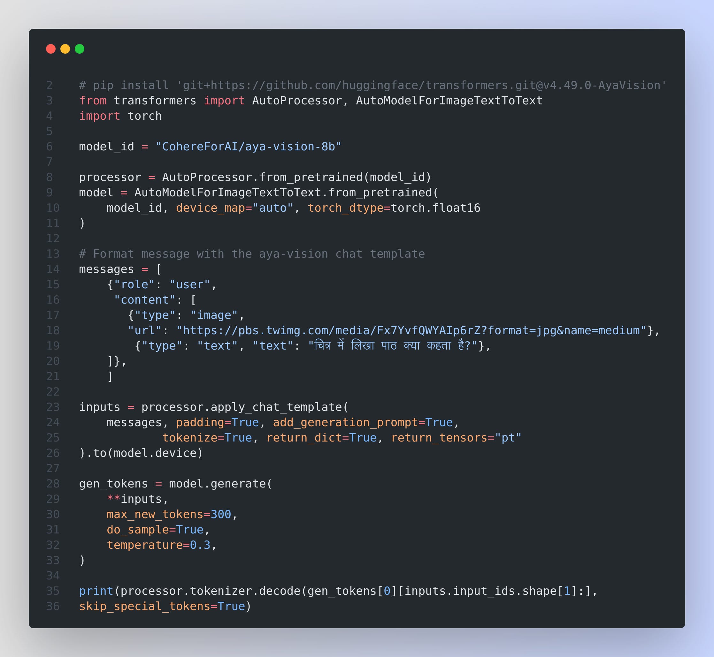Click the torch_dtype parameter
Screen dimensions: 714x657
345,208
